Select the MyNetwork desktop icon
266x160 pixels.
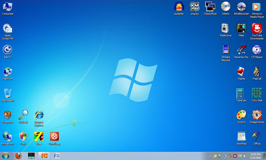tap(8, 139)
